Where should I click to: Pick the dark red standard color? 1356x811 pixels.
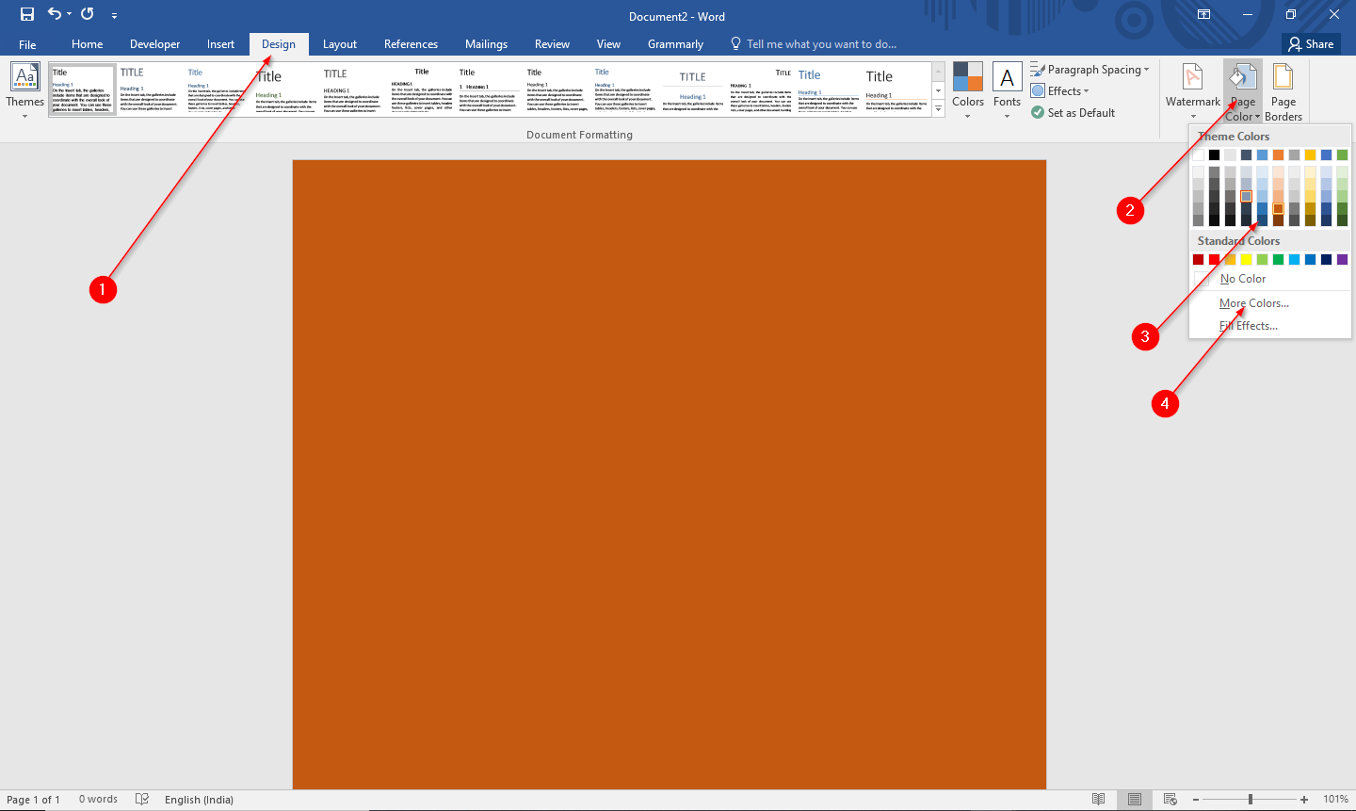1198,259
